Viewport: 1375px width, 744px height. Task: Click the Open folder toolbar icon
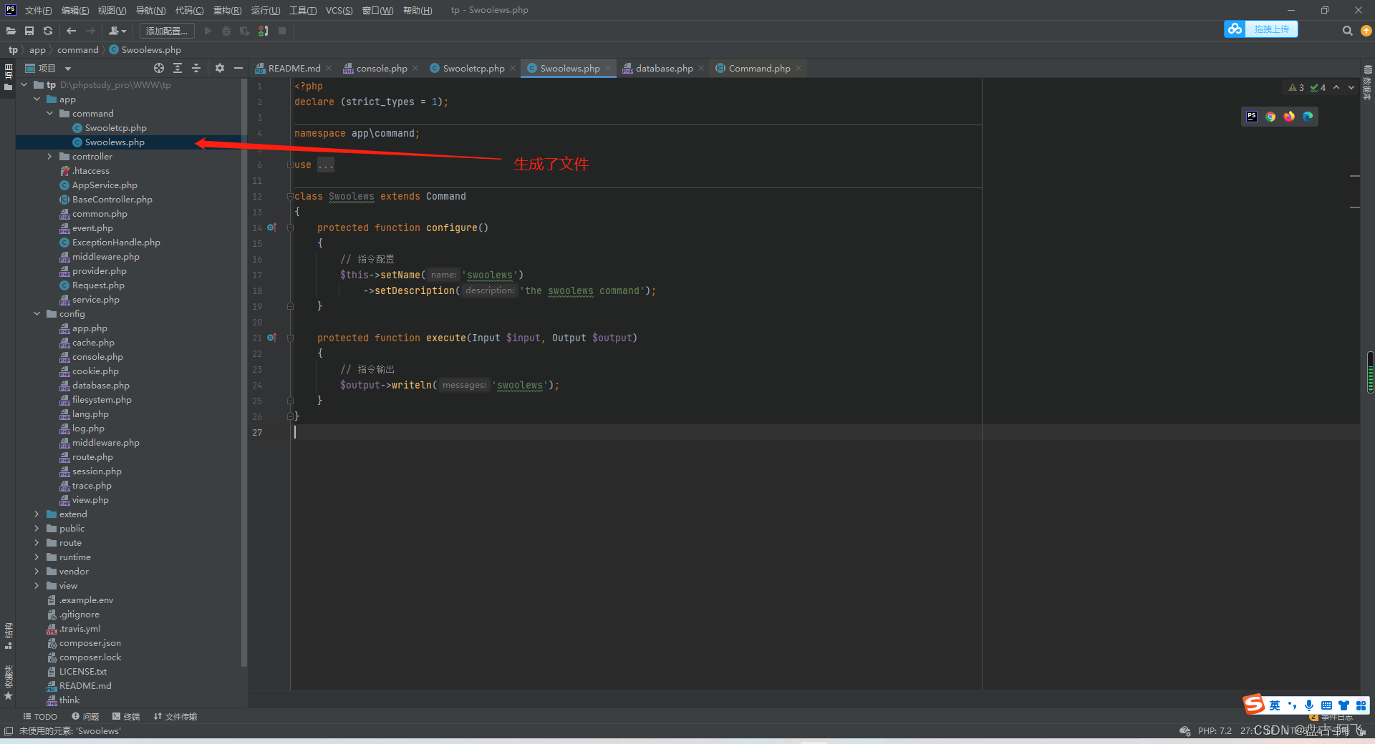11,31
